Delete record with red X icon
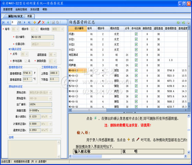Viewport: 192px width, 165px height. [x=43, y=22]
